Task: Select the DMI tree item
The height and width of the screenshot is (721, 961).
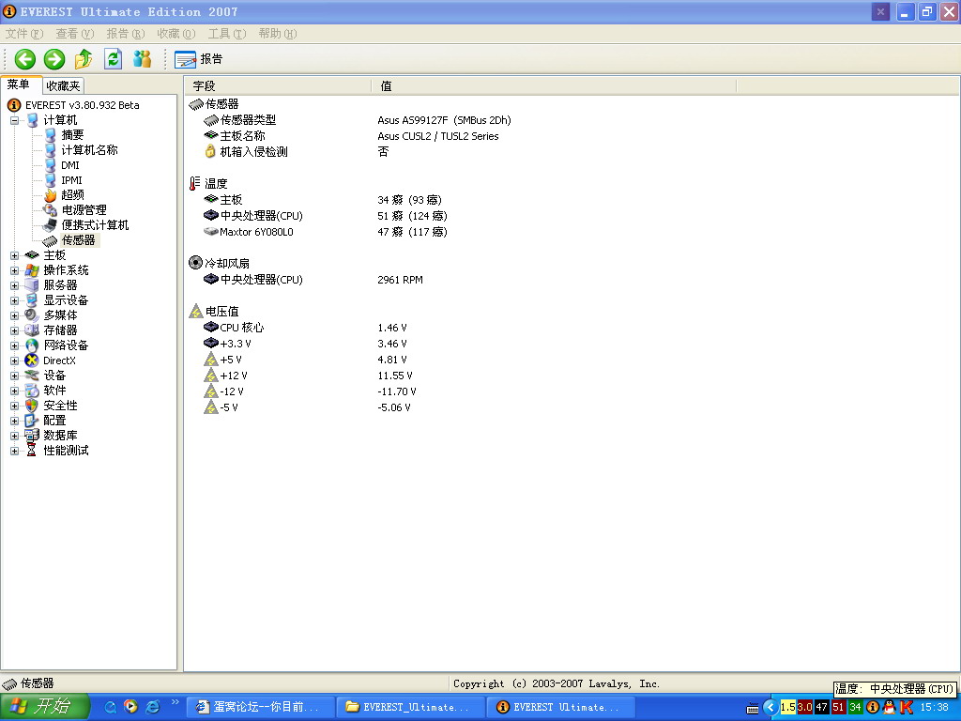Action: click(x=69, y=165)
